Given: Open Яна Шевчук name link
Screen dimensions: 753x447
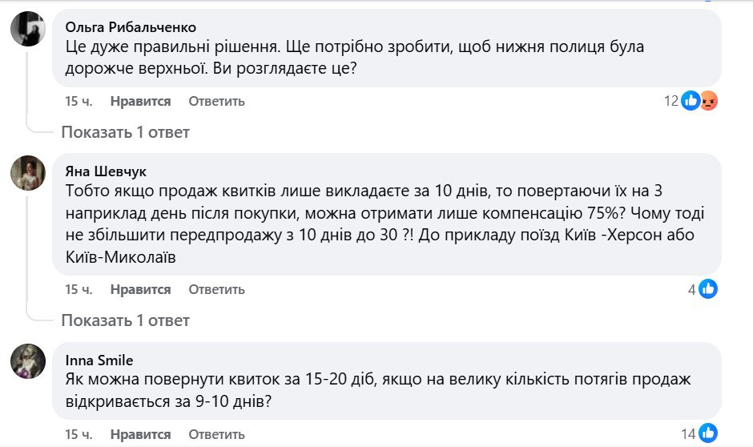Looking at the screenshot, I should (x=106, y=171).
